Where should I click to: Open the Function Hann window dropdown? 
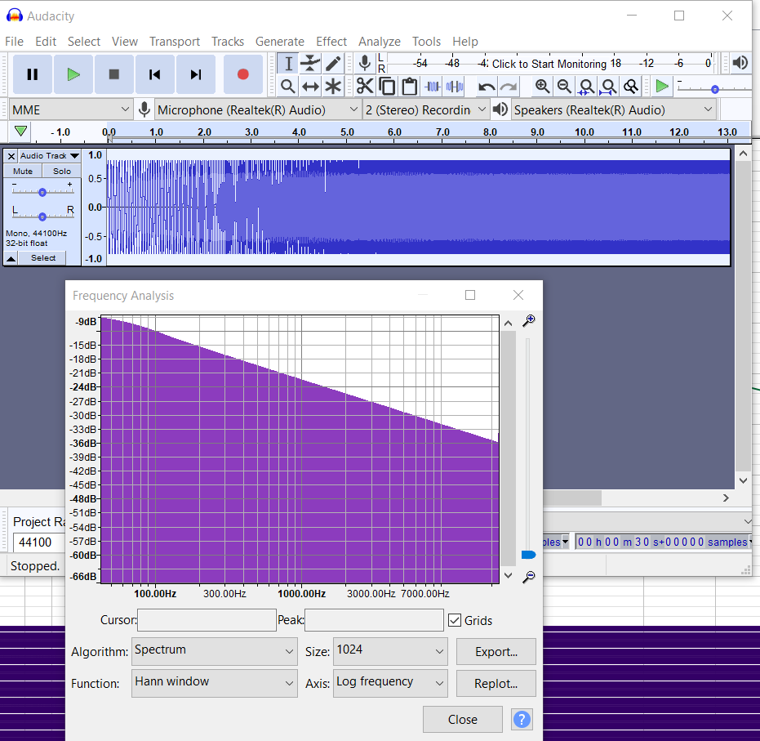(214, 683)
